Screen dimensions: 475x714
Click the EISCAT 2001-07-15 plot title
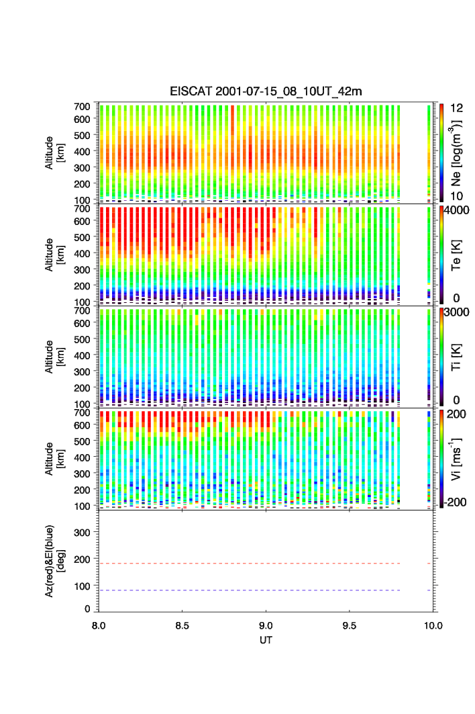point(266,91)
